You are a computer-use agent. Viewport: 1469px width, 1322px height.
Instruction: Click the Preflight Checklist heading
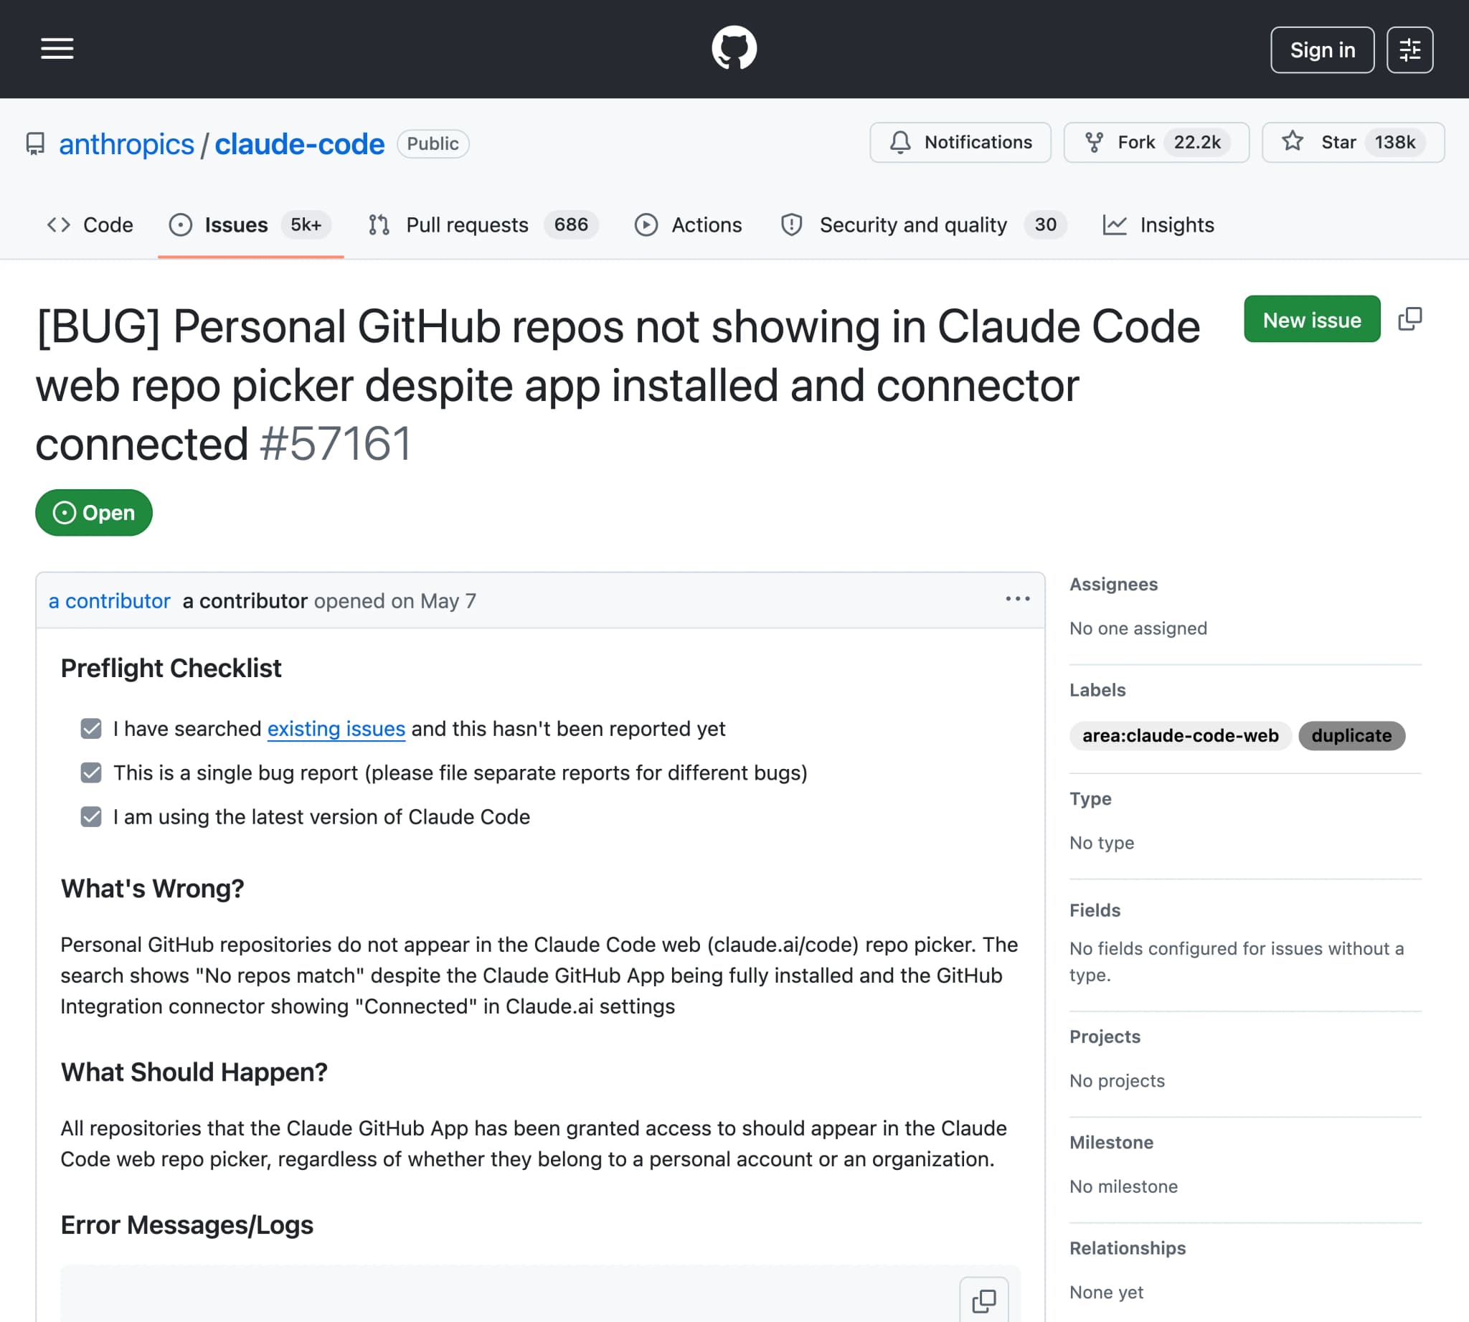tap(171, 669)
